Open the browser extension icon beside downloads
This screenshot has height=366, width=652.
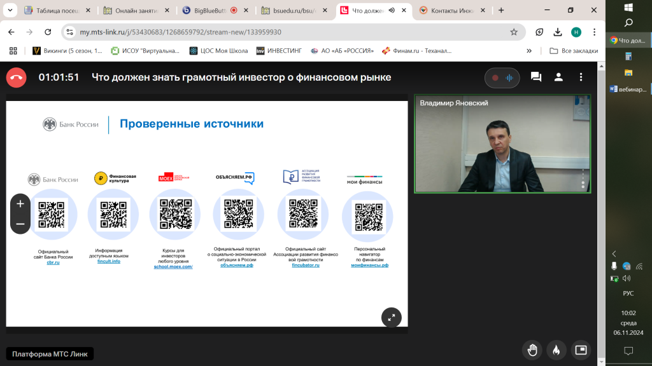[x=539, y=32]
